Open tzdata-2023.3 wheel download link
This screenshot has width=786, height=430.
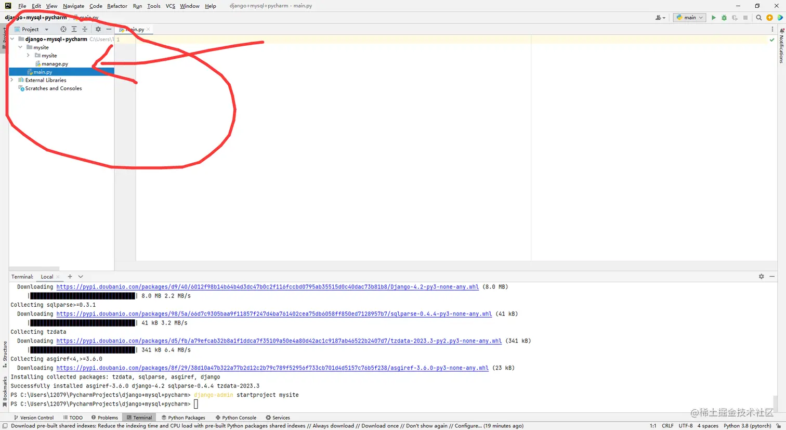[279, 341]
